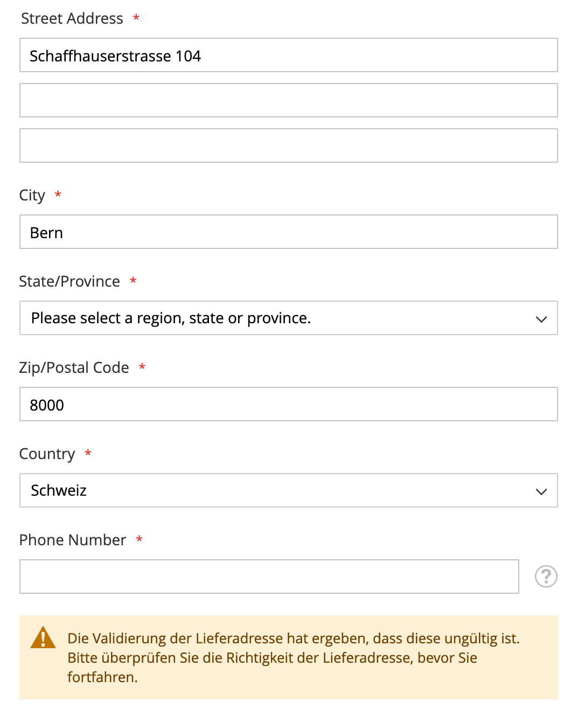This screenshot has width=578, height=722.
Task: Click the phone number help question-mark icon
Action: (x=546, y=577)
